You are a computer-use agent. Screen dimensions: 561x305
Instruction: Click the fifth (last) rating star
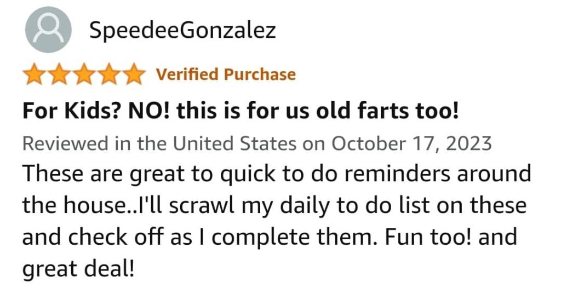tap(134, 74)
